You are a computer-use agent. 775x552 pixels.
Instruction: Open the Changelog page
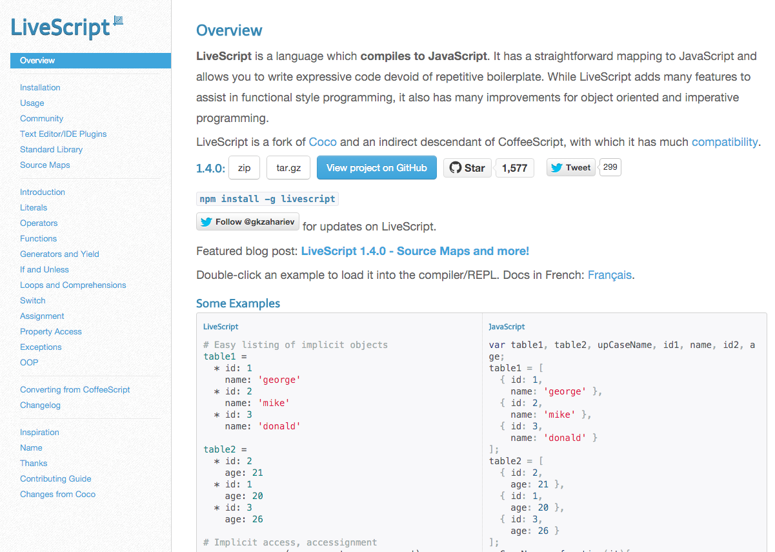pyautogui.click(x=40, y=405)
